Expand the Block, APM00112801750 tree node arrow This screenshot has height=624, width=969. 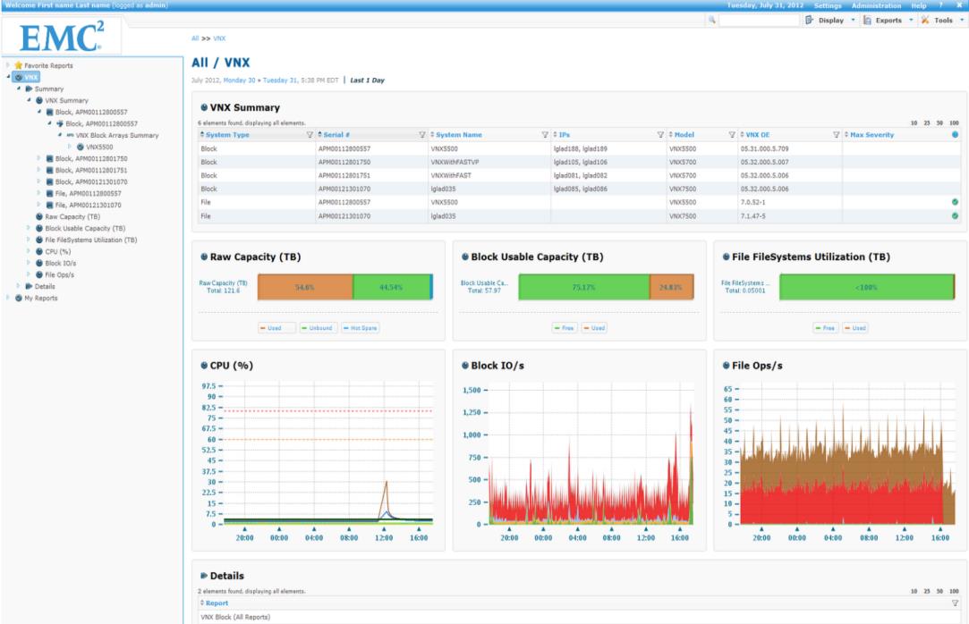39,158
